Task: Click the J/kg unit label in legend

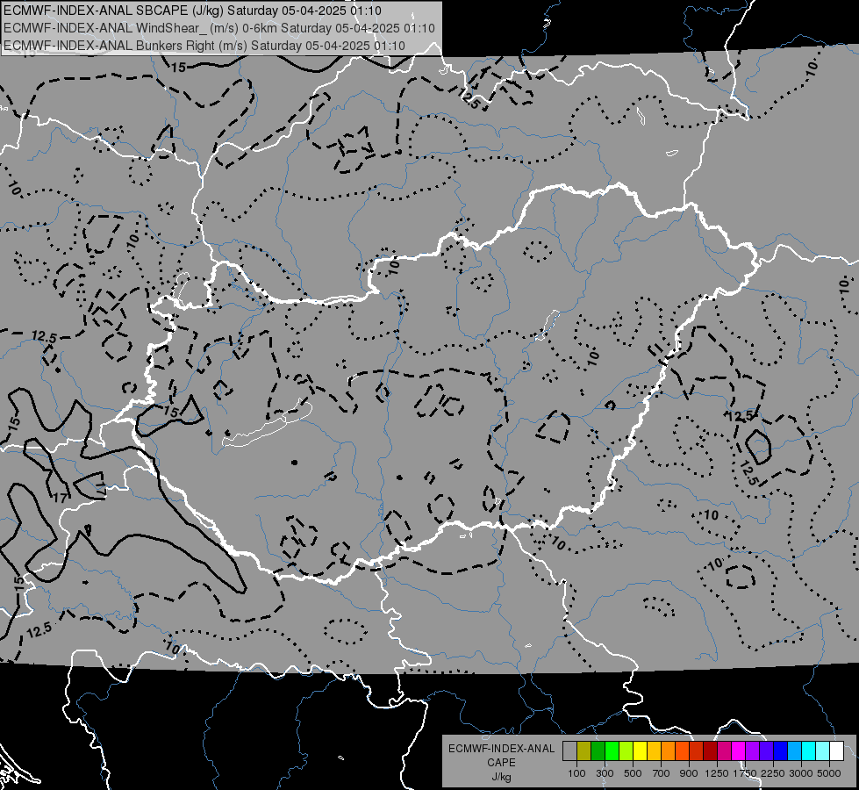Action: [x=501, y=777]
